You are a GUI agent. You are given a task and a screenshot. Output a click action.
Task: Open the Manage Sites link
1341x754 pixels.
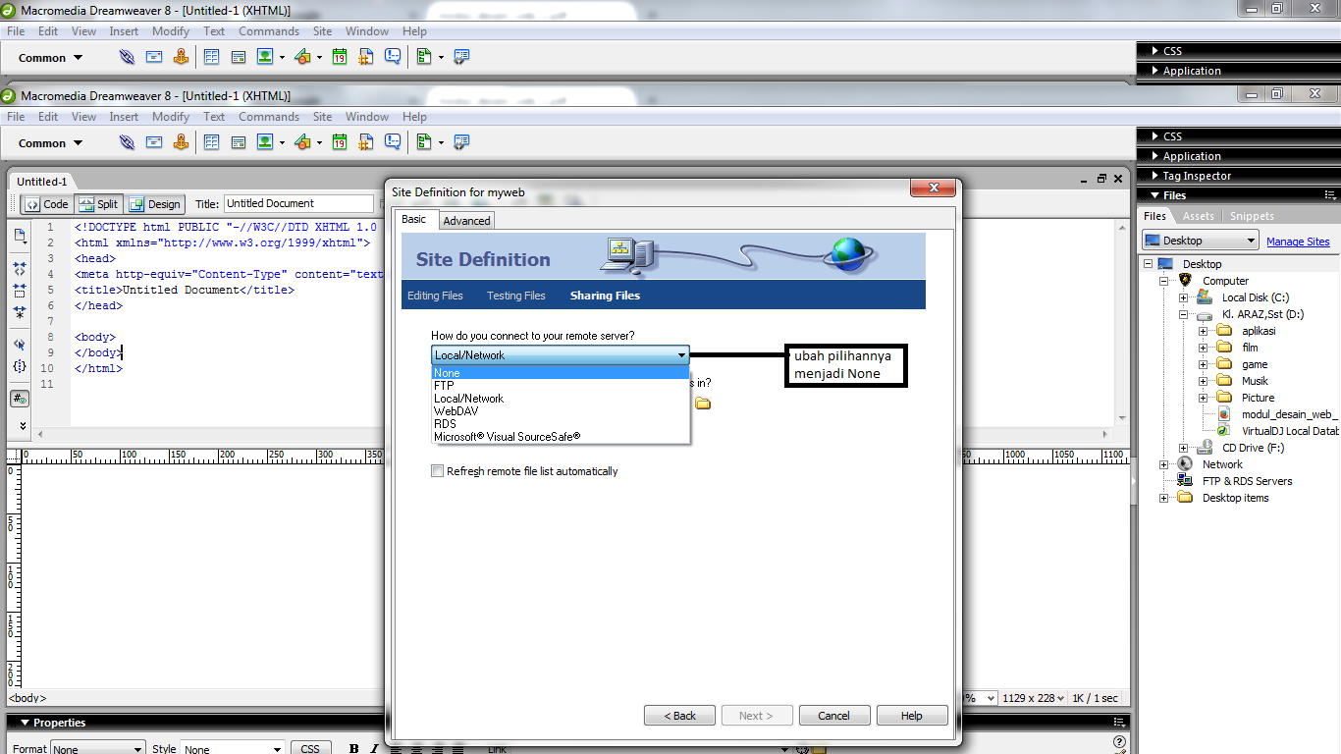(1298, 242)
